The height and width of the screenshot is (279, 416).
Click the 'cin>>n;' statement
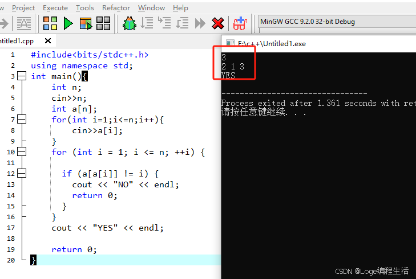69,98
